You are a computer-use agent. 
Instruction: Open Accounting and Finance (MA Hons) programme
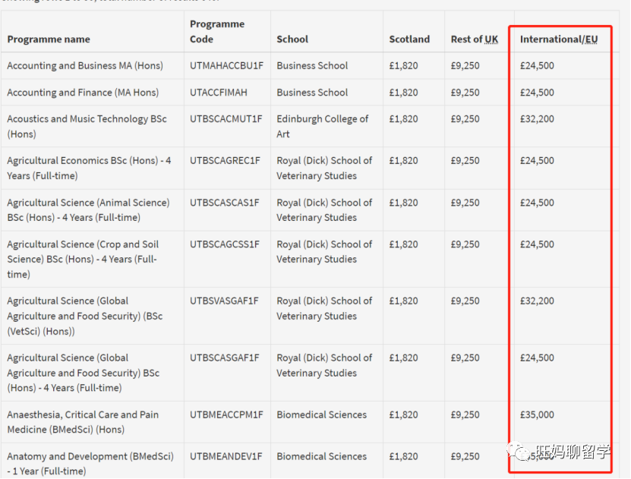[83, 93]
